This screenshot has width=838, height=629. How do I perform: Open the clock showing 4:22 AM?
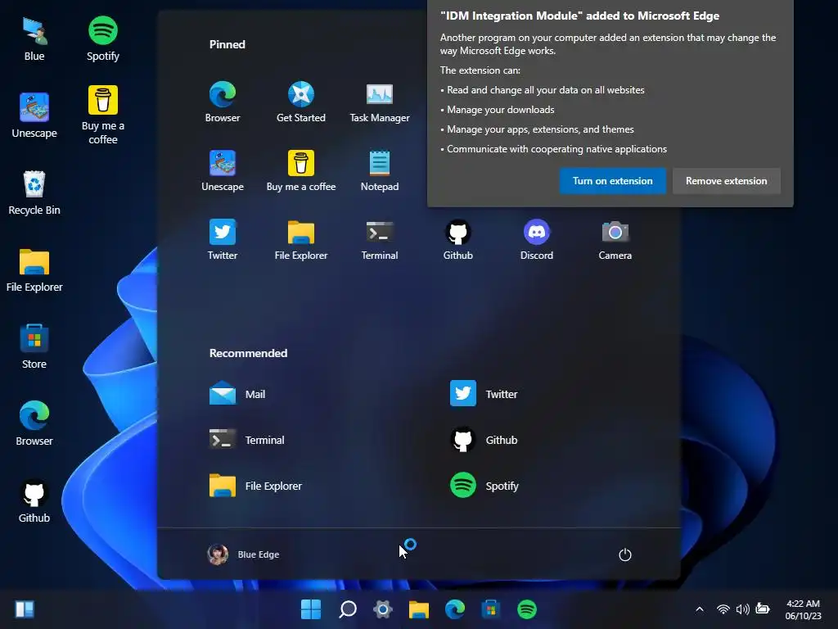point(803,609)
